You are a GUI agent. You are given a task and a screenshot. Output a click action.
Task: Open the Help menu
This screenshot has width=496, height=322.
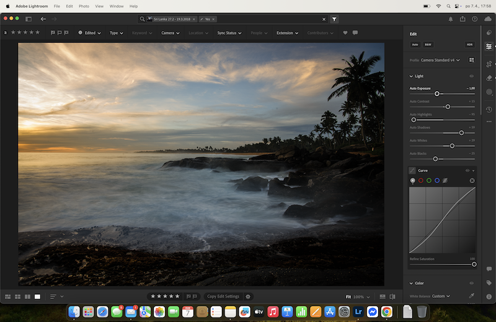click(133, 6)
